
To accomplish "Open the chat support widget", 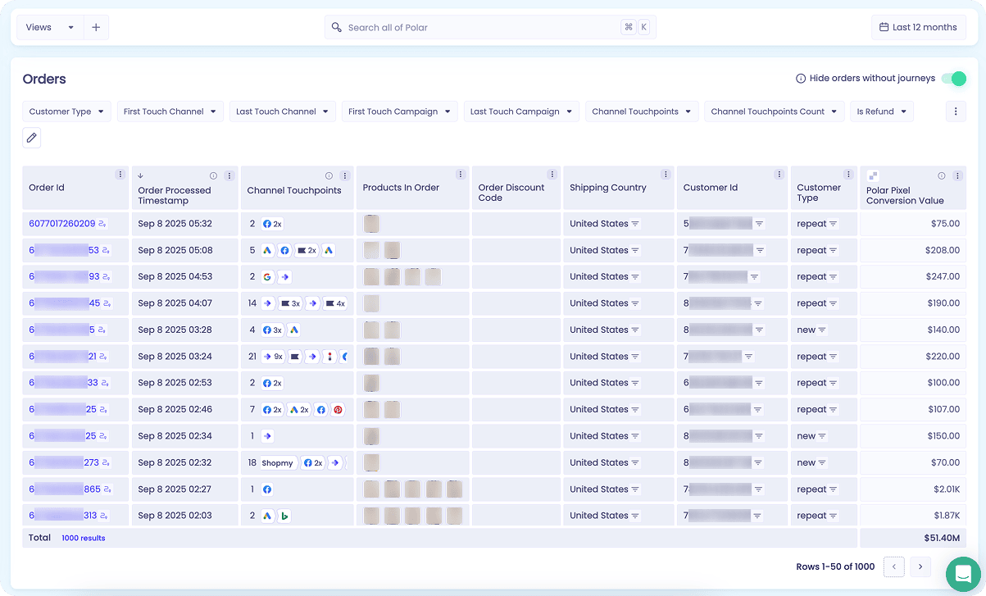I will (x=963, y=573).
